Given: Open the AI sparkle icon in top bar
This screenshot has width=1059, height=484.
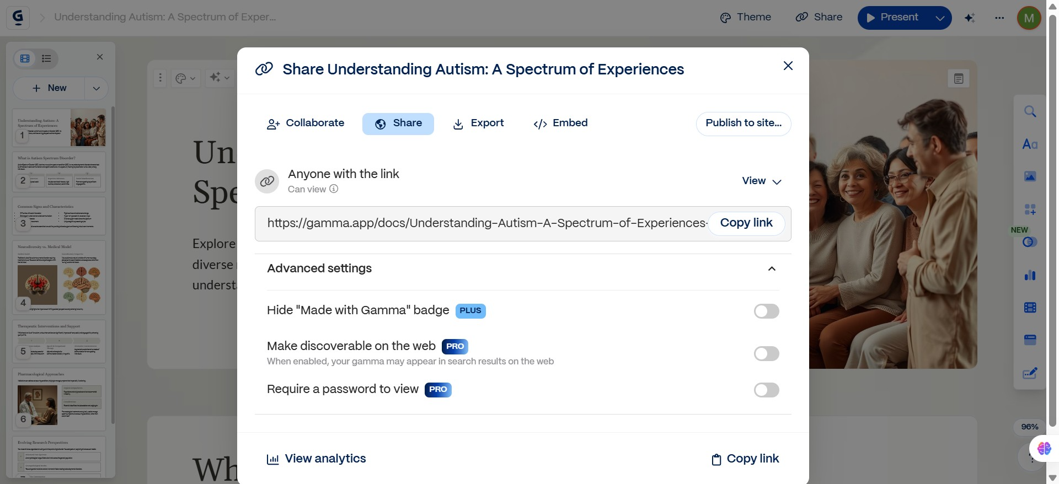Looking at the screenshot, I should coord(969,18).
